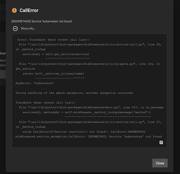Copy traceback to clipboard icon
This screenshot has height=174, width=180.
(x=161, y=142)
